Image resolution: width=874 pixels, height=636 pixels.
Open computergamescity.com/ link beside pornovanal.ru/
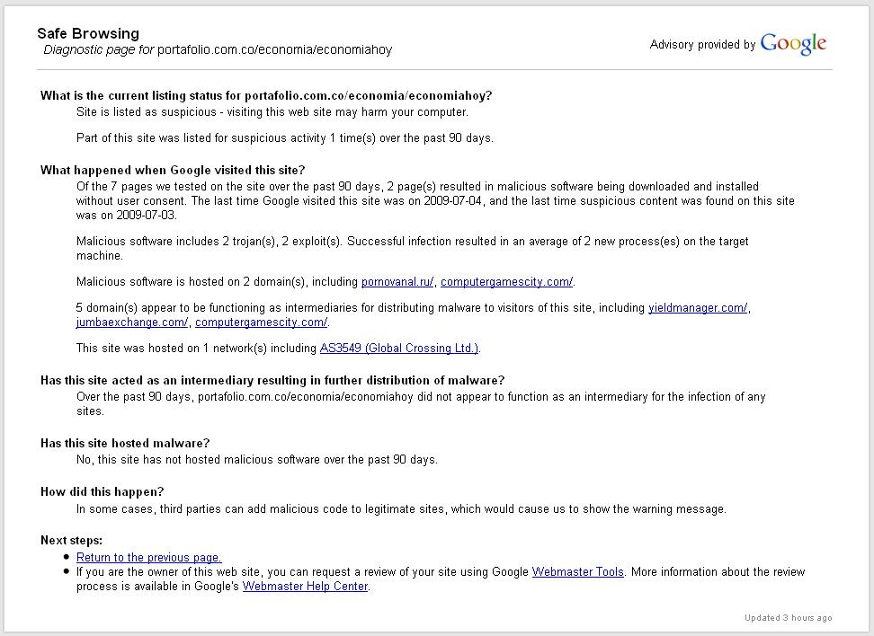(x=506, y=282)
